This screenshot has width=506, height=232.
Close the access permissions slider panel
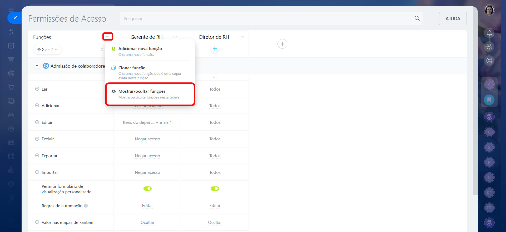point(15,18)
